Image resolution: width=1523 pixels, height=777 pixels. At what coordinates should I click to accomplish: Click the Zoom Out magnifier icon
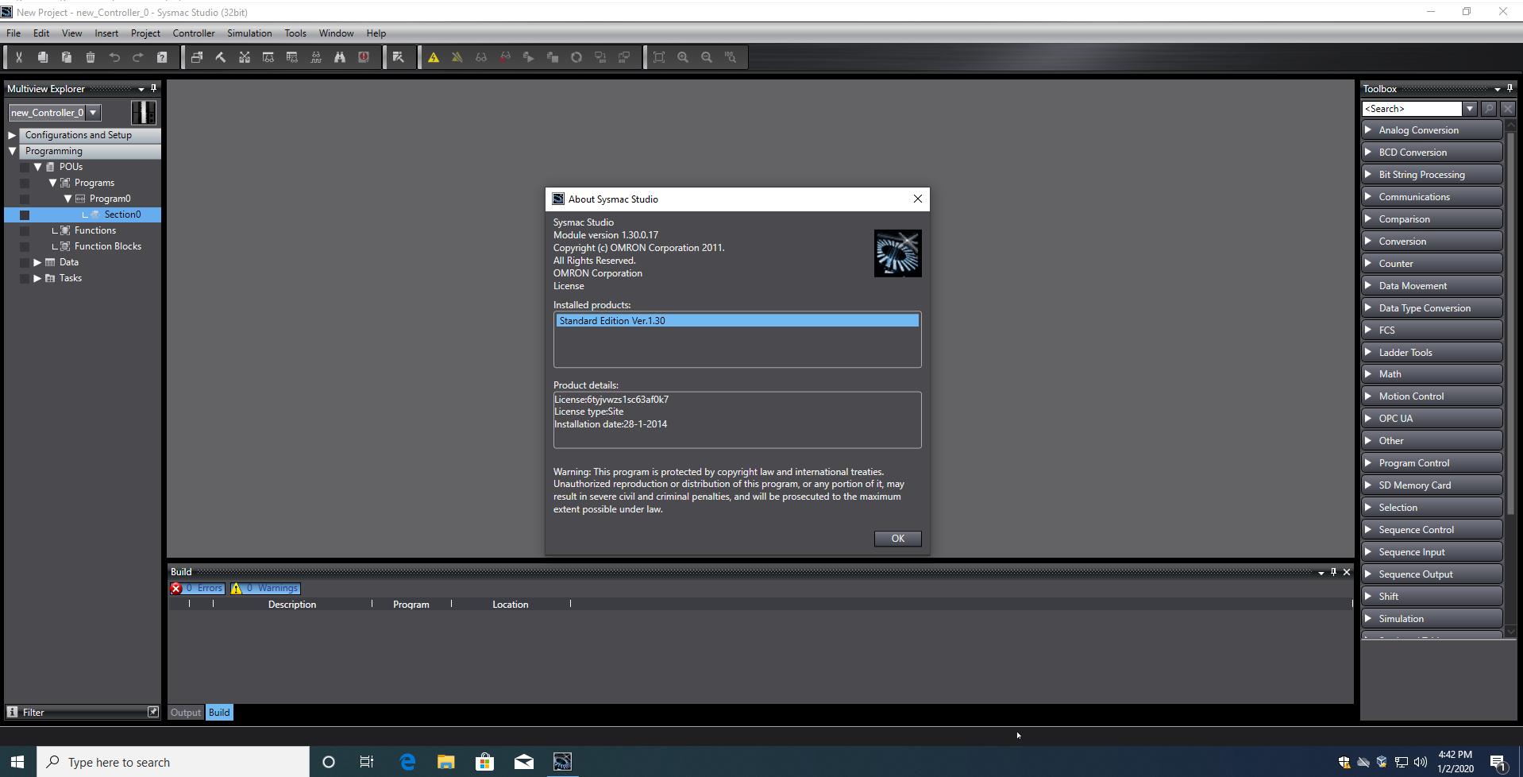pos(707,57)
